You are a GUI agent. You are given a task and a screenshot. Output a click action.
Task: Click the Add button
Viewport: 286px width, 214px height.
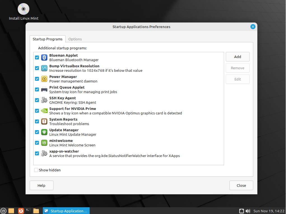coord(238,57)
